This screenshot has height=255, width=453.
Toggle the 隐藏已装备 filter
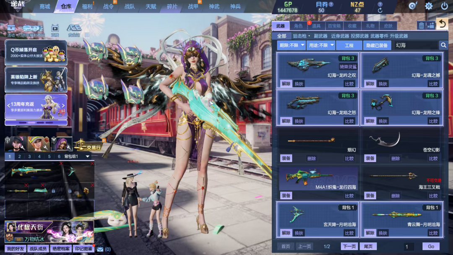click(377, 45)
